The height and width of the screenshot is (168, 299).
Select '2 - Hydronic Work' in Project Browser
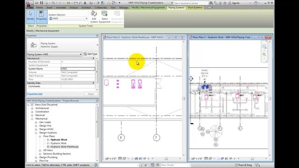coord(57,143)
